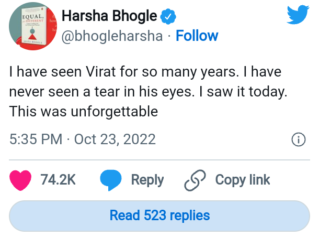Screen dimensions: 319x237
Task: Open Read 523 replies
Action: [160, 215]
